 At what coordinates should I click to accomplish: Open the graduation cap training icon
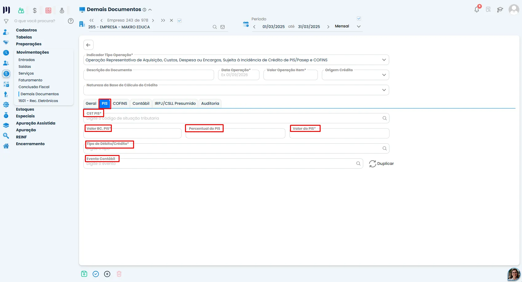click(x=500, y=10)
